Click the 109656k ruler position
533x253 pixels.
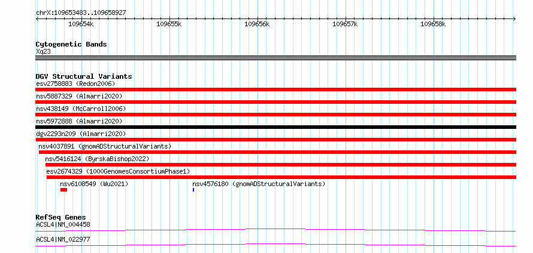click(258, 24)
